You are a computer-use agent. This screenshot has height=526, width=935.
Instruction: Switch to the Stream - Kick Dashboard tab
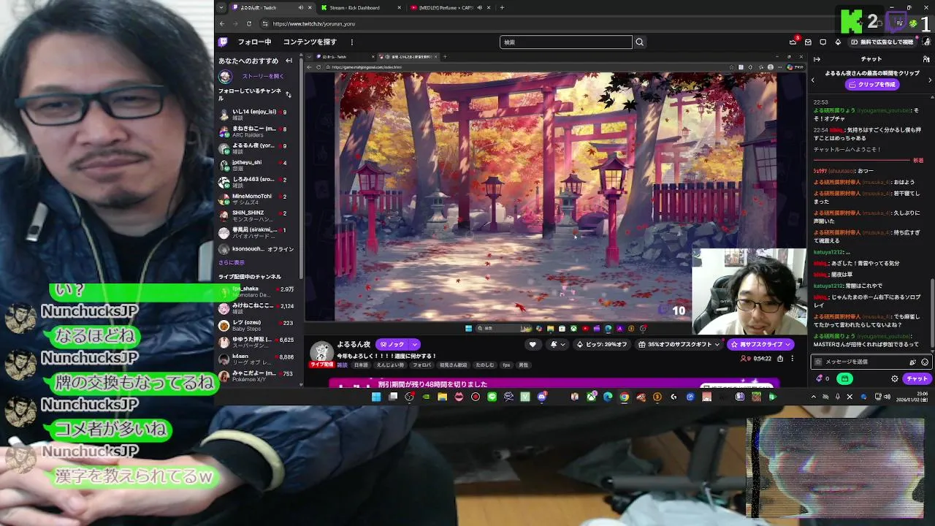pos(360,7)
